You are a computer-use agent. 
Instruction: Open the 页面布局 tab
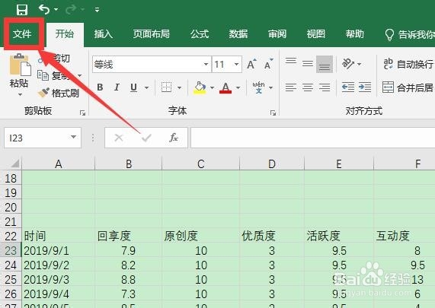point(151,33)
